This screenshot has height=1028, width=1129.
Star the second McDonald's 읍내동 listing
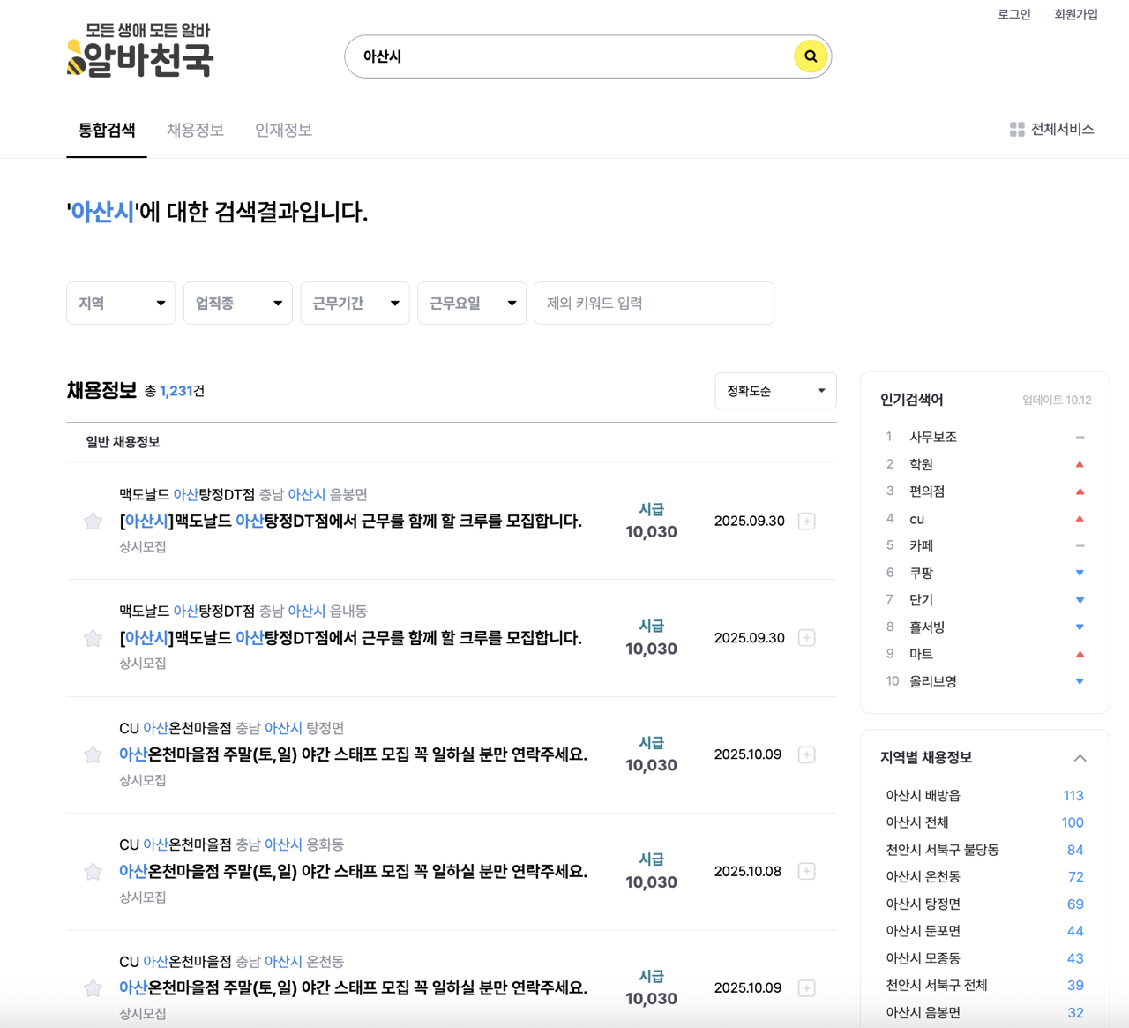[x=93, y=638]
